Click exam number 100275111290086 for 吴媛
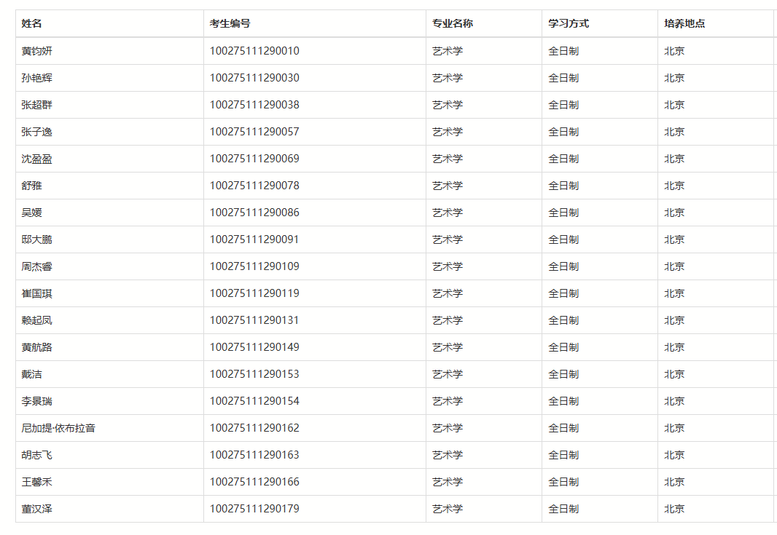 coord(253,213)
